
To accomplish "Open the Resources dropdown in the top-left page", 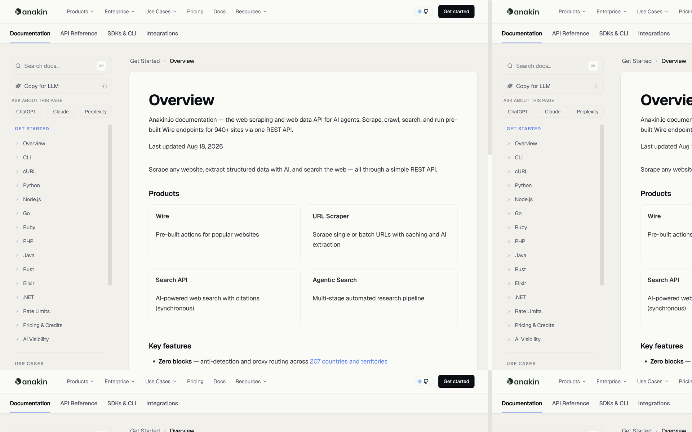I will (x=251, y=12).
